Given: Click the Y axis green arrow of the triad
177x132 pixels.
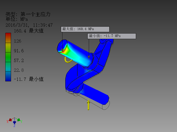Looking at the screenshot, I should (x=19, y=120).
